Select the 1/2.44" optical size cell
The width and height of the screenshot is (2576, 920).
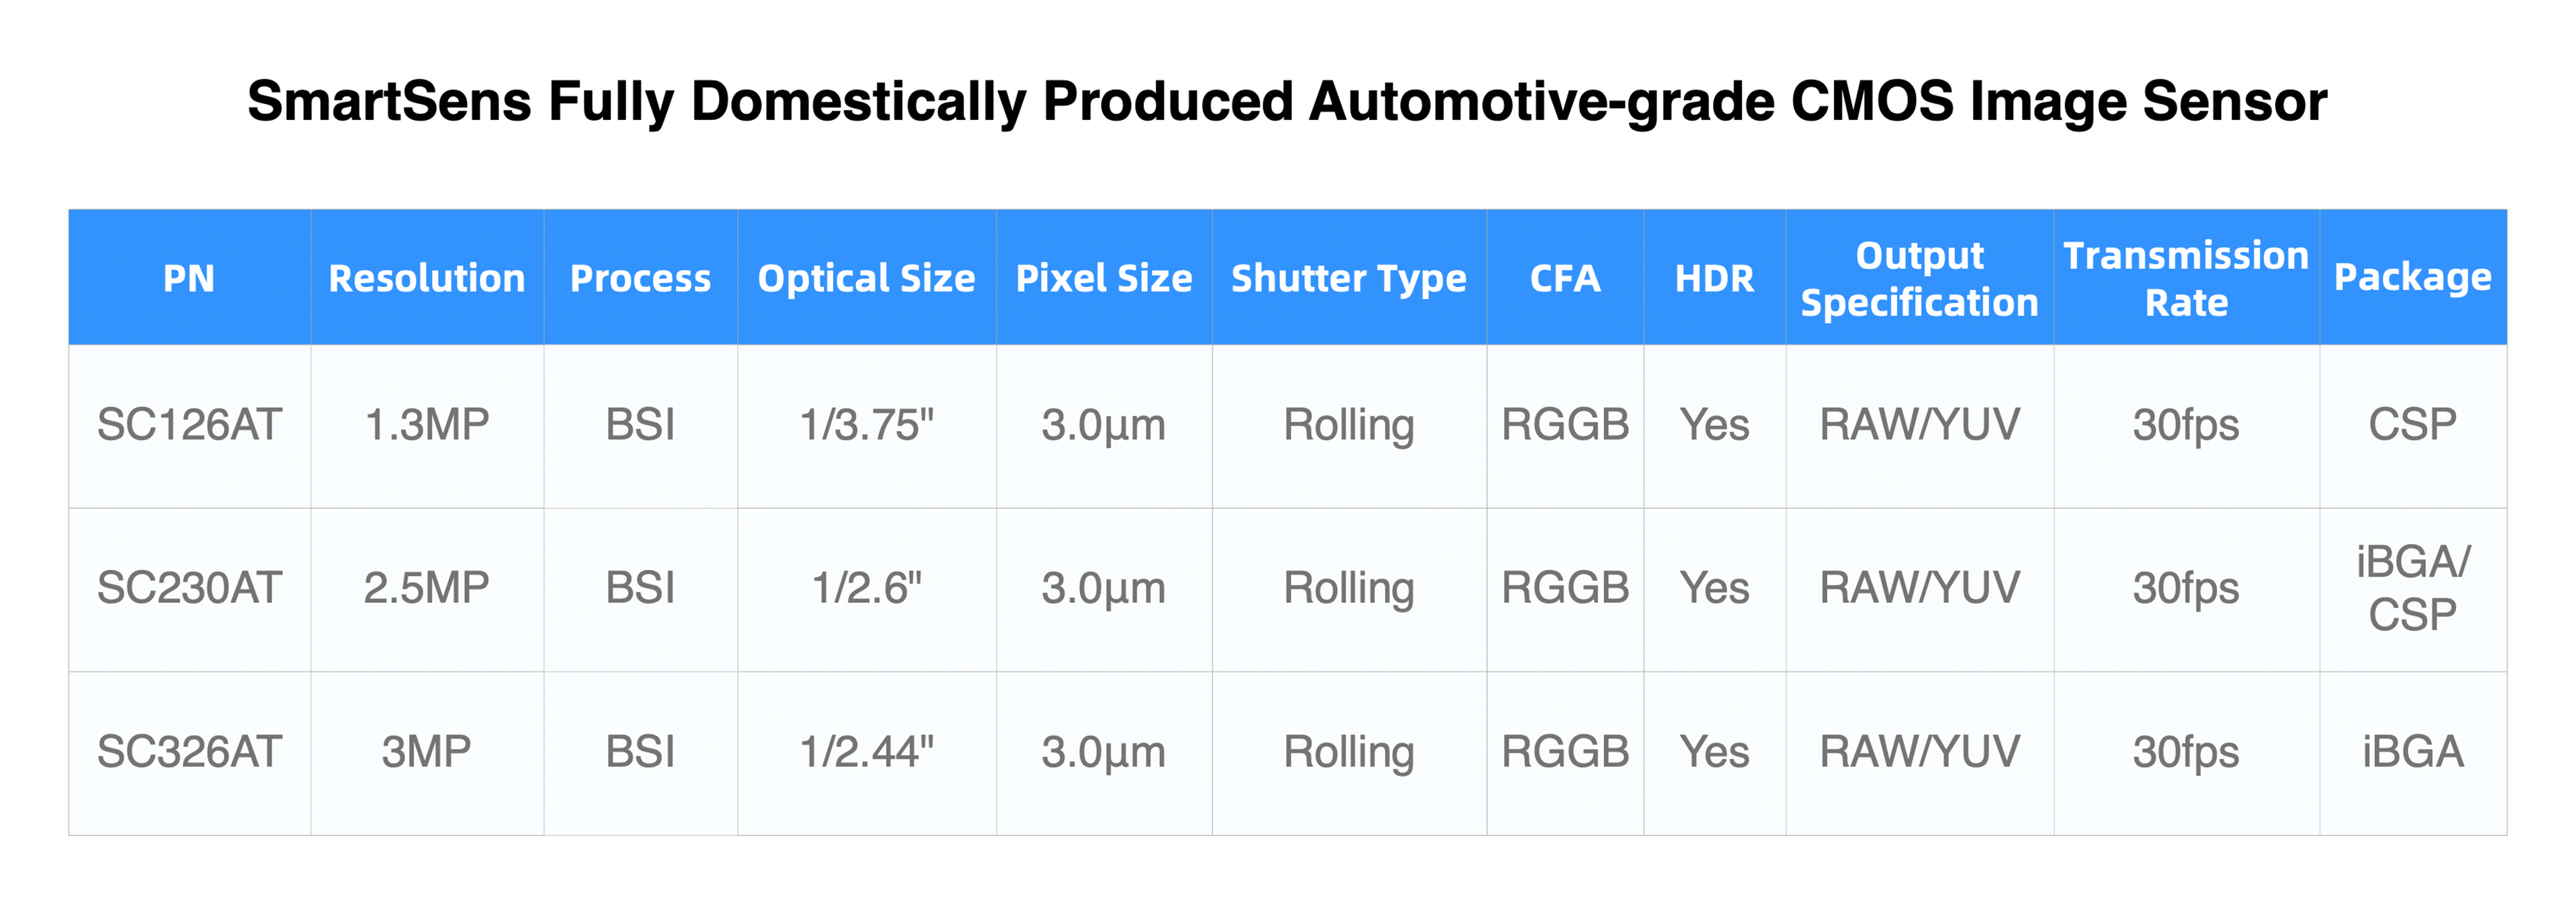coord(866,752)
